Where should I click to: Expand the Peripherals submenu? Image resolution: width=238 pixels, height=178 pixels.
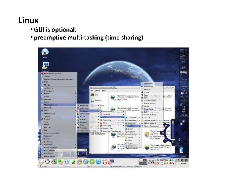pyautogui.click(x=133, y=132)
